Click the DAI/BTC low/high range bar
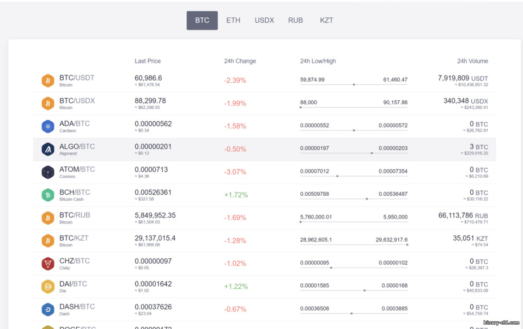The width and height of the screenshot is (523, 329). pyautogui.click(x=354, y=290)
